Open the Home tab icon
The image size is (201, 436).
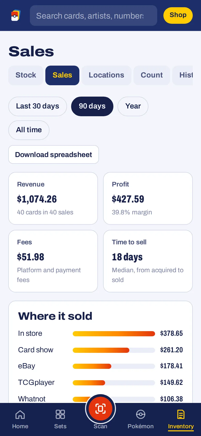coord(20,414)
